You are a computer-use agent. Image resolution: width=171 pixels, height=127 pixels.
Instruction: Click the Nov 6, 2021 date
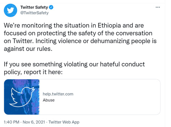pyautogui.click(x=34, y=122)
